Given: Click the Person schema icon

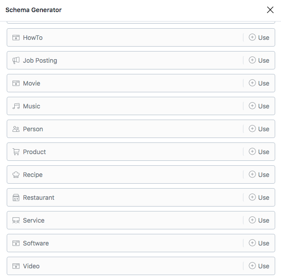Looking at the screenshot, I should pos(16,129).
